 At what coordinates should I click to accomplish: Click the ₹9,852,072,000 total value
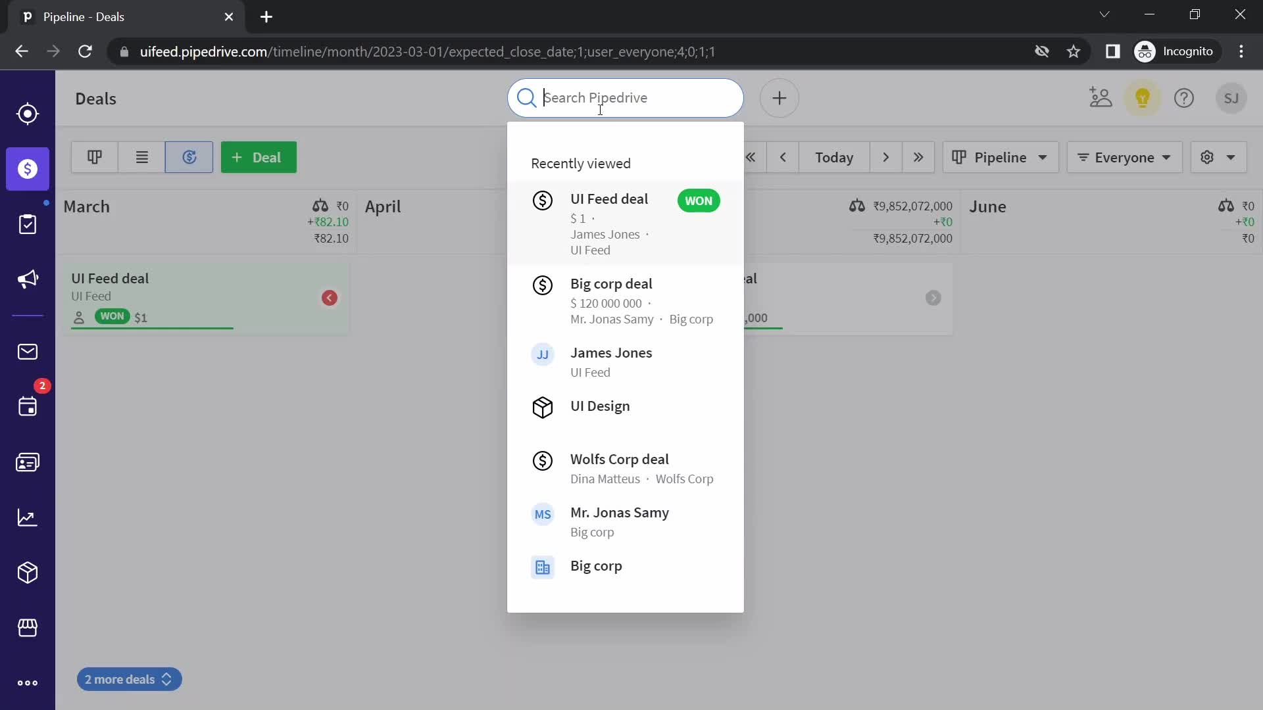coord(912,239)
